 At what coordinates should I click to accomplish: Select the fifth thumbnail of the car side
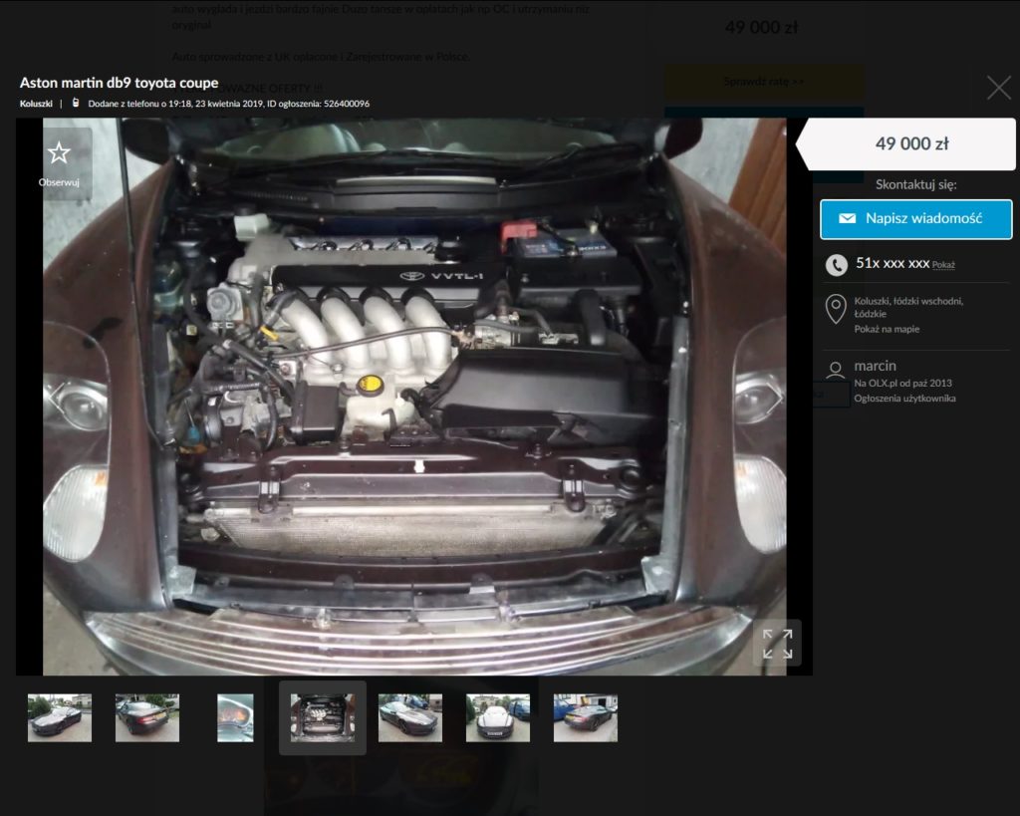(410, 717)
